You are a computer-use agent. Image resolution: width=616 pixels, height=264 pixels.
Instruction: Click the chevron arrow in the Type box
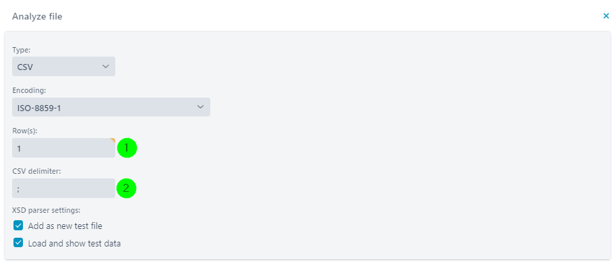[x=105, y=66]
